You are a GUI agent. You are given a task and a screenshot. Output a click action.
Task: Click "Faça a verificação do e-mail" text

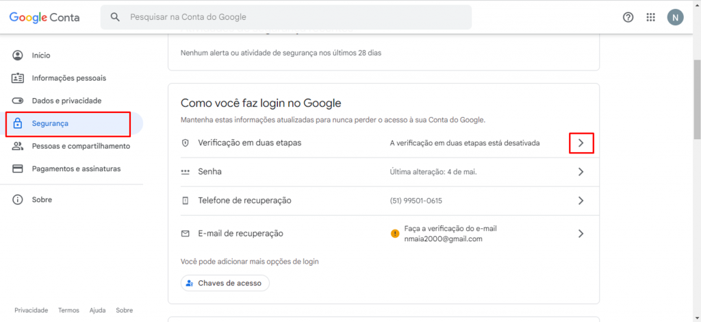pyautogui.click(x=450, y=229)
